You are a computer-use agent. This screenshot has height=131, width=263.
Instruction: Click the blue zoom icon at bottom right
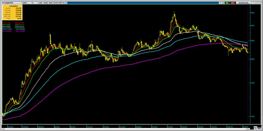[x=256, y=127]
